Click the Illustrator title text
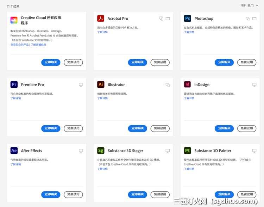 117,85
